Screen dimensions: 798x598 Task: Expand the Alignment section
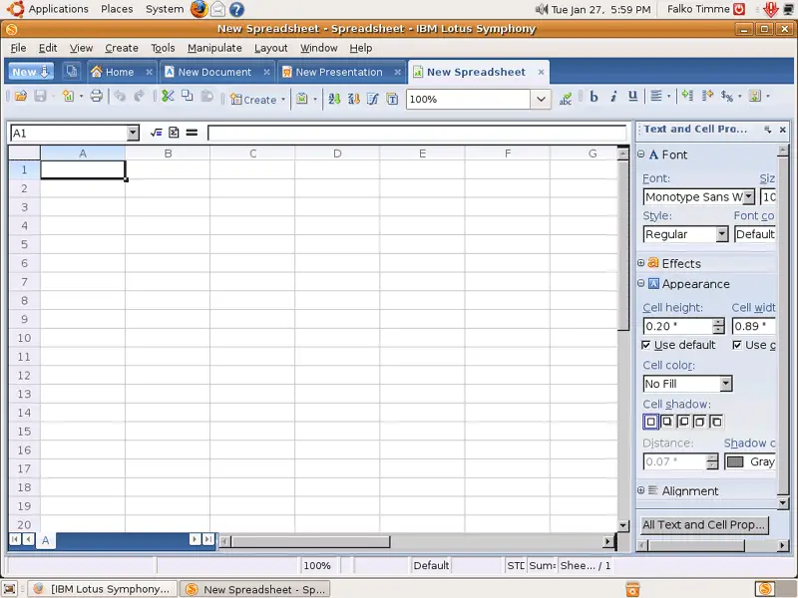[x=640, y=490]
